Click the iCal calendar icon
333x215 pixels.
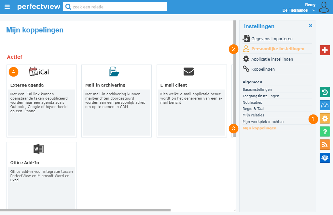[x=39, y=72]
